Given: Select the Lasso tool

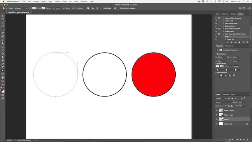Looking at the screenshot, I should pos(3,23).
